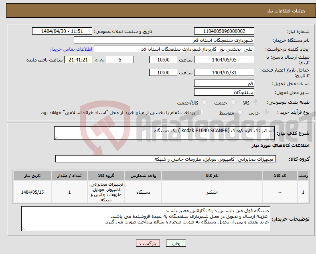
Task: Click the delivery province field قم
Action: pos(224,83)
